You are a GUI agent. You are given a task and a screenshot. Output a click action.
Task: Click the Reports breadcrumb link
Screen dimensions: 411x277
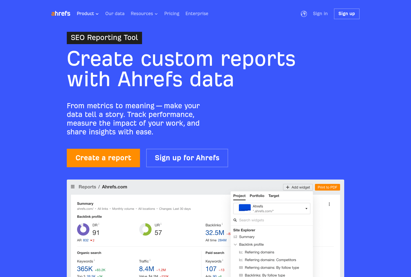pos(87,187)
